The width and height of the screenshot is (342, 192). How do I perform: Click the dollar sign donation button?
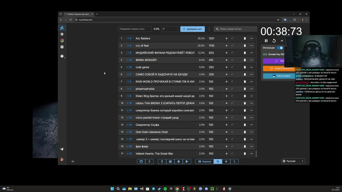coord(149,161)
